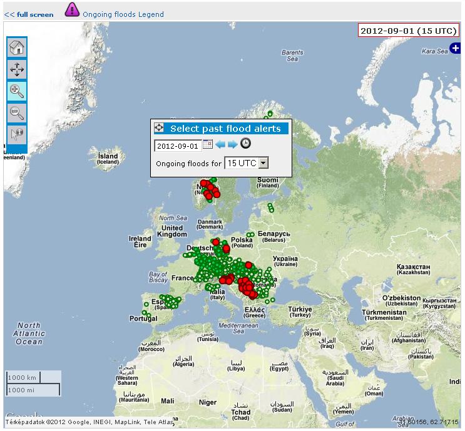Click the North Sea label

pyautogui.click(x=173, y=218)
